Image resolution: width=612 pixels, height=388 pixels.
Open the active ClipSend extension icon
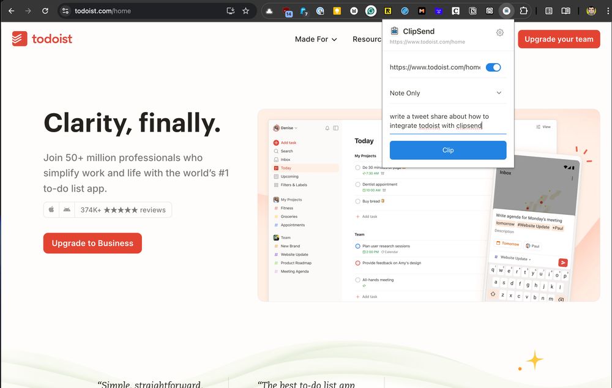pyautogui.click(x=507, y=11)
